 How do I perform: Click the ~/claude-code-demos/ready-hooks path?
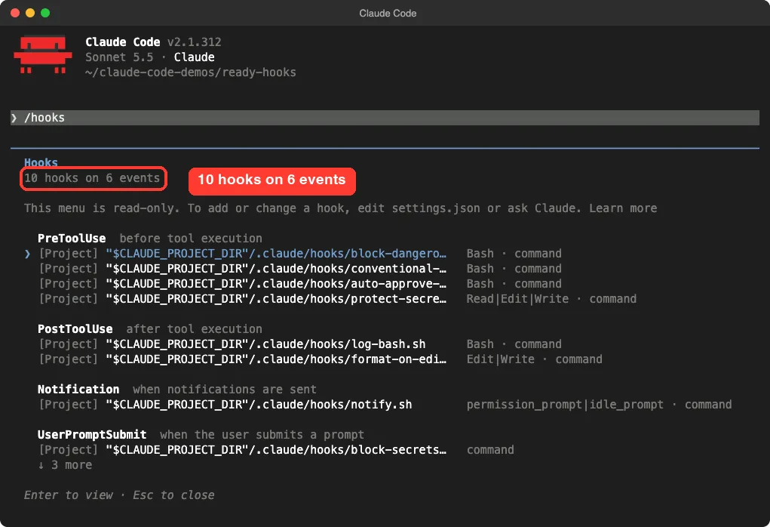tap(191, 72)
